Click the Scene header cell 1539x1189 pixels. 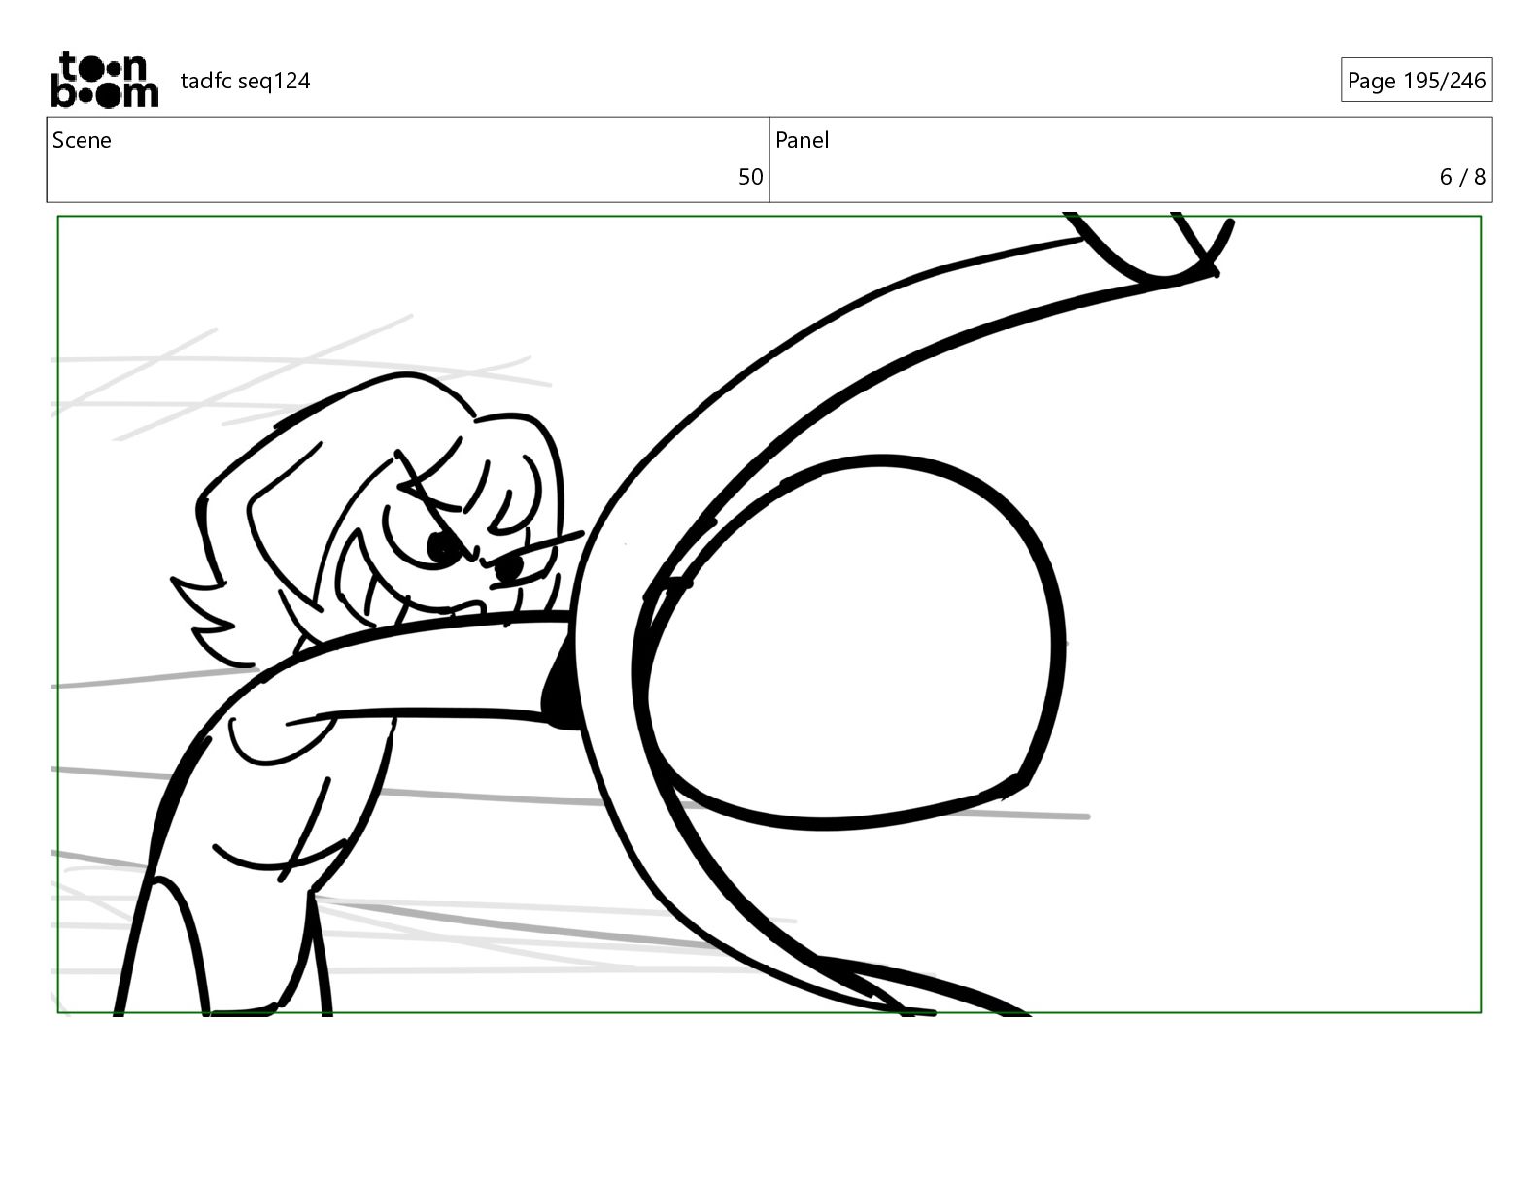pyautogui.click(x=408, y=159)
